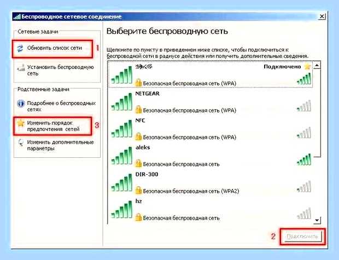Click the title bar wireless signal icon
The width and height of the screenshot is (339, 260).
click(x=17, y=17)
